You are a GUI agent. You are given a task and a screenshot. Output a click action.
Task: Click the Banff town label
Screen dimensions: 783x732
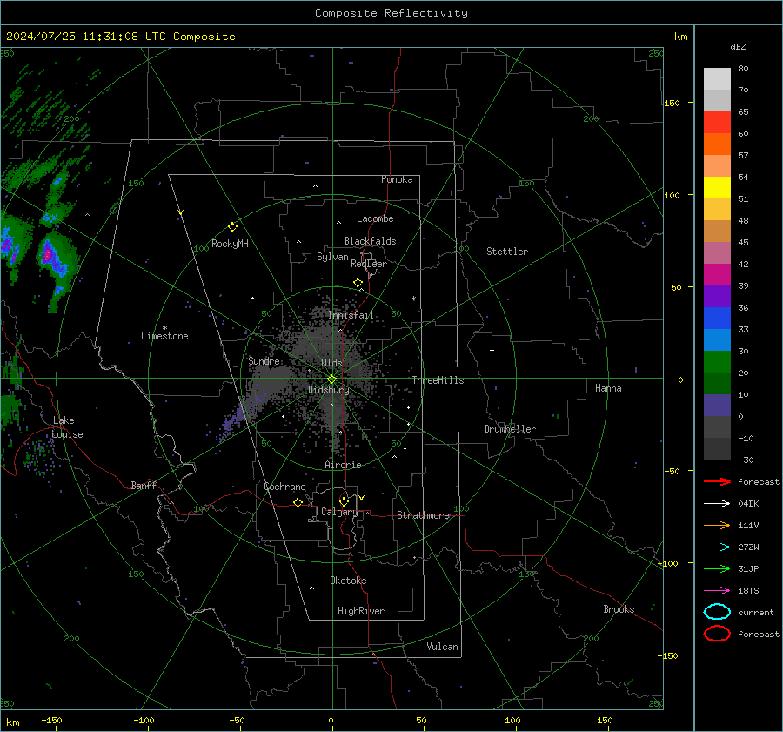(x=144, y=485)
